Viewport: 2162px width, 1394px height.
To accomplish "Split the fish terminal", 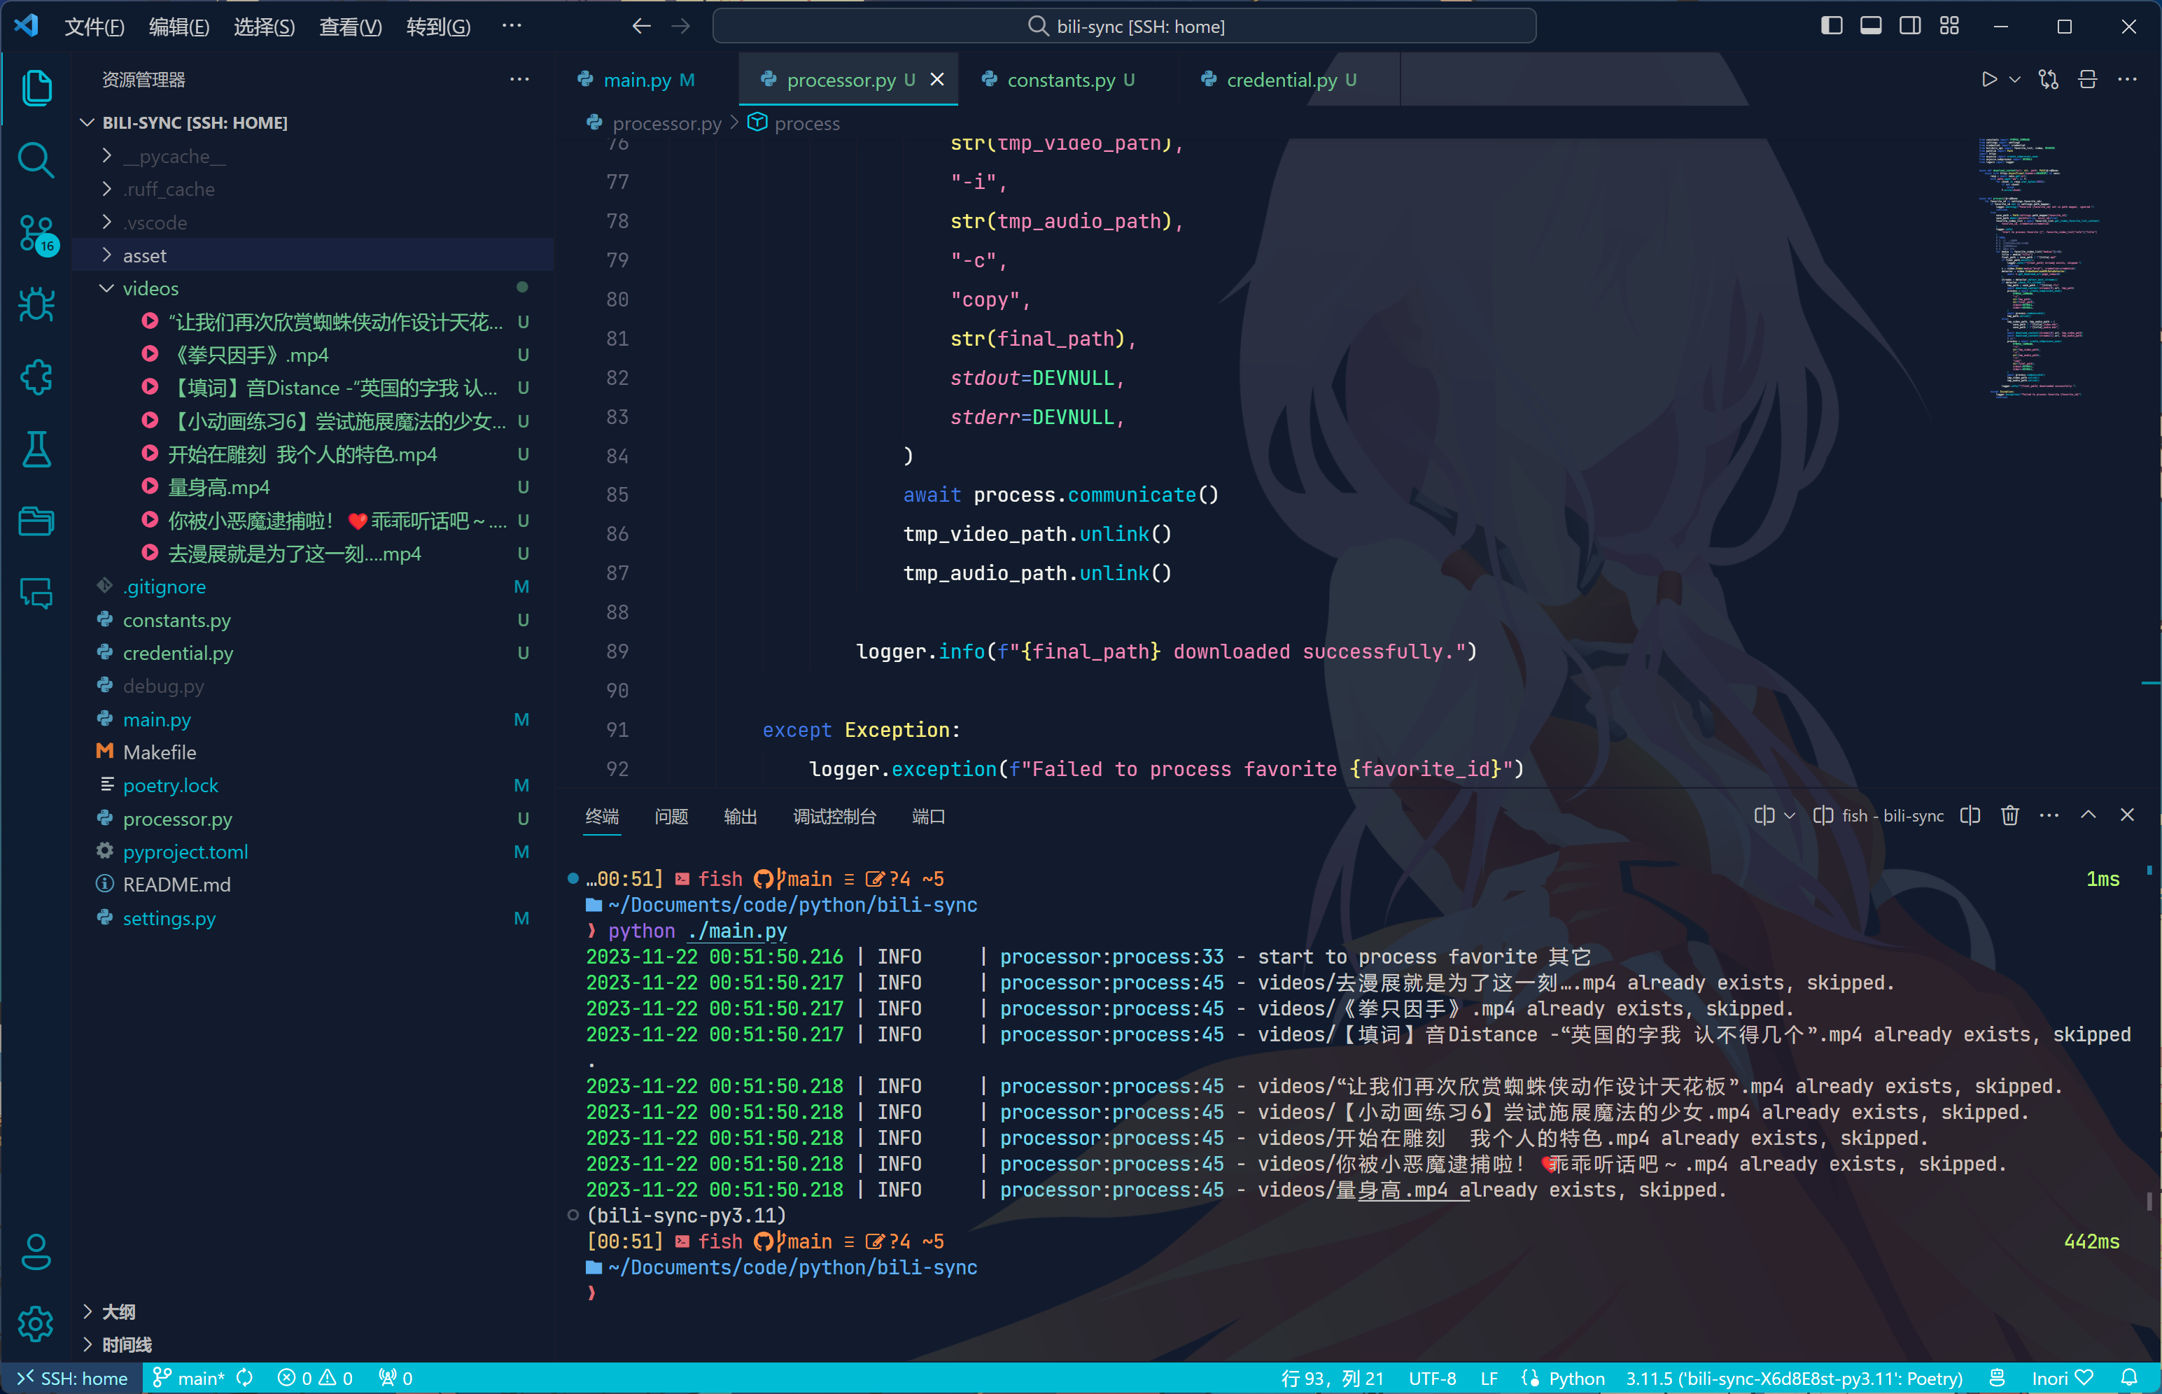I will tap(1970, 815).
